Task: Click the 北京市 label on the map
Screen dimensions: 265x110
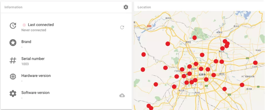Action: pyautogui.click(x=202, y=74)
